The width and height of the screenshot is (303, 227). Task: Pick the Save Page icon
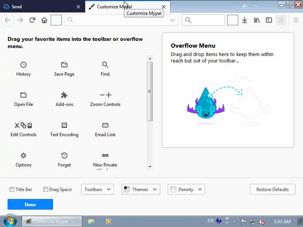click(x=64, y=69)
